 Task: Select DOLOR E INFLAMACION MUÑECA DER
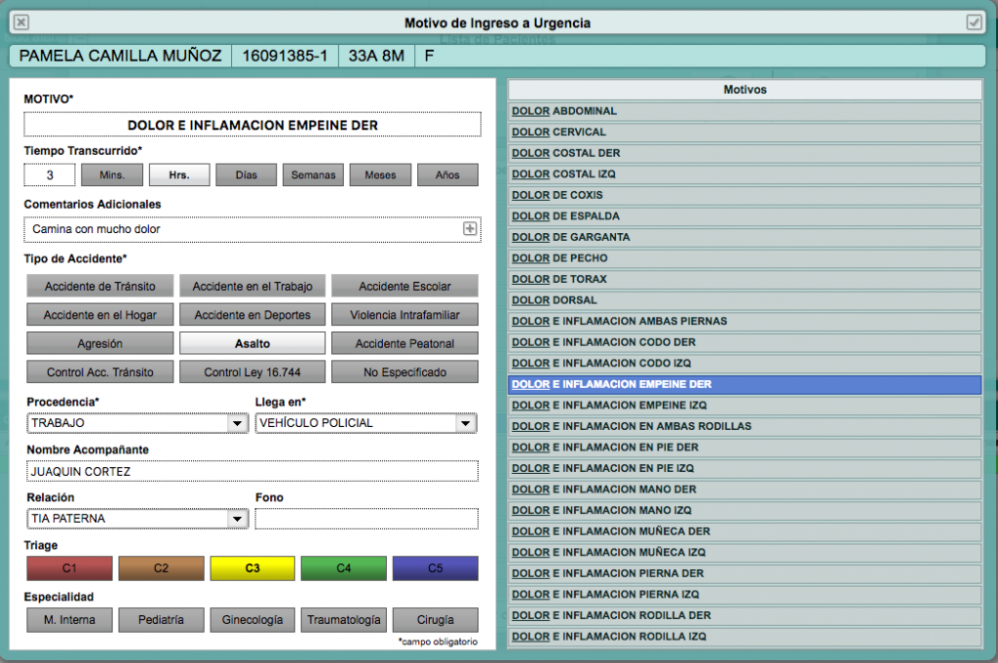point(745,531)
